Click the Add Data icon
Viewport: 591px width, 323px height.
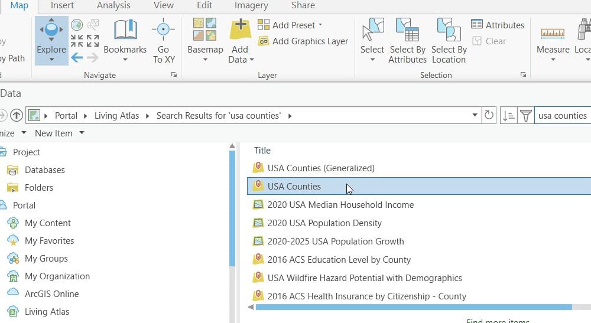point(240,30)
